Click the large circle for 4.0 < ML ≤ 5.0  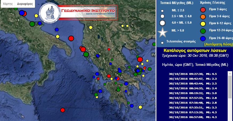[x=163, y=23]
